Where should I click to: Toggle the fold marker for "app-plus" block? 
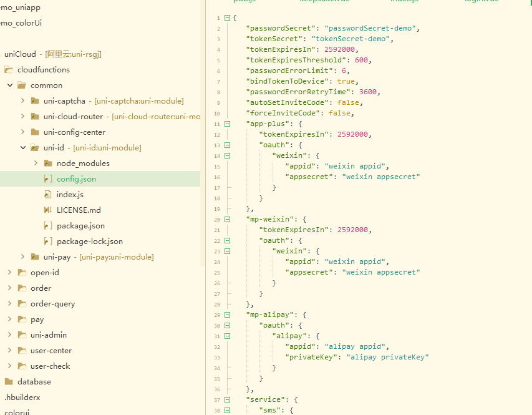(227, 124)
